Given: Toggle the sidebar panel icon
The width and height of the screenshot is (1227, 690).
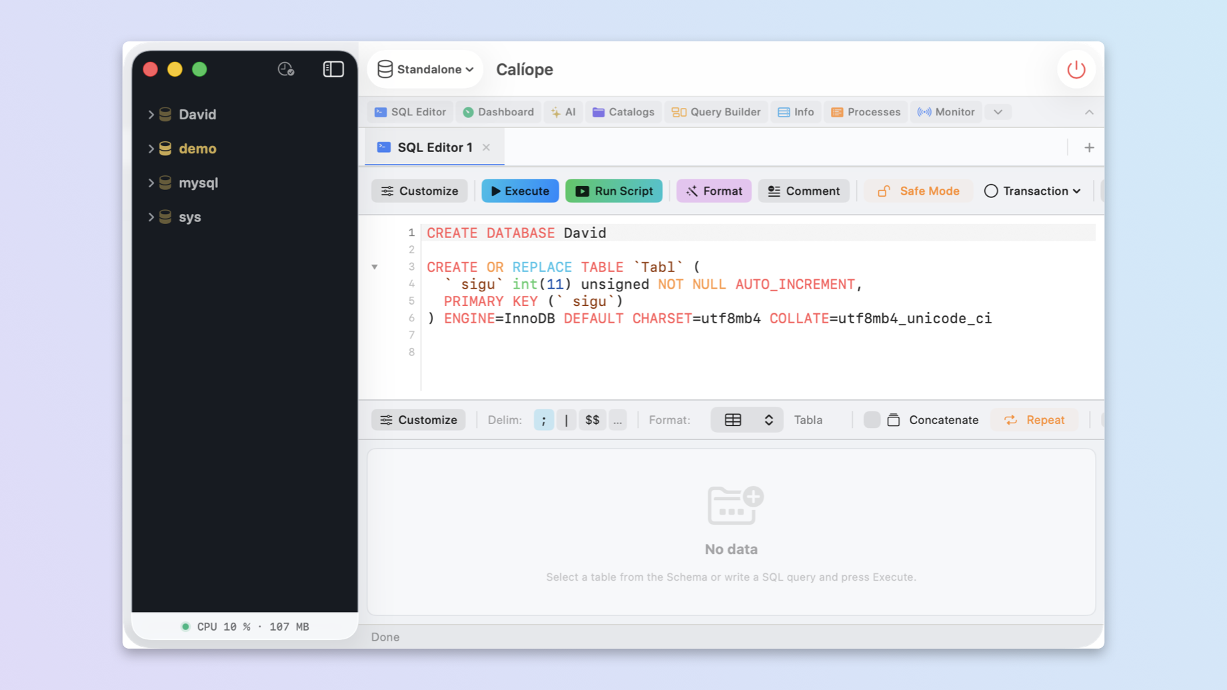Looking at the screenshot, I should [333, 69].
